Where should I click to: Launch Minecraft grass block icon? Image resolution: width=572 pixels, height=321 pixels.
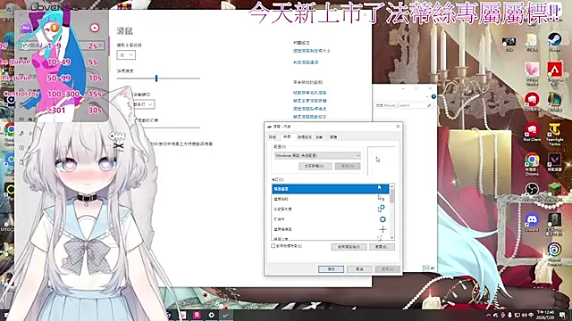554,190
